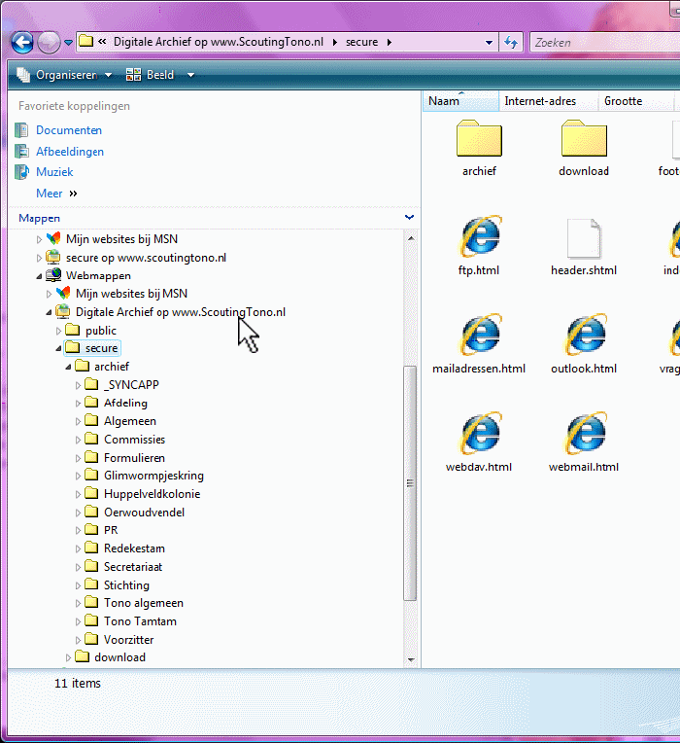The image size is (680, 743).
Task: Open the download folder icon in file list
Action: tap(584, 140)
